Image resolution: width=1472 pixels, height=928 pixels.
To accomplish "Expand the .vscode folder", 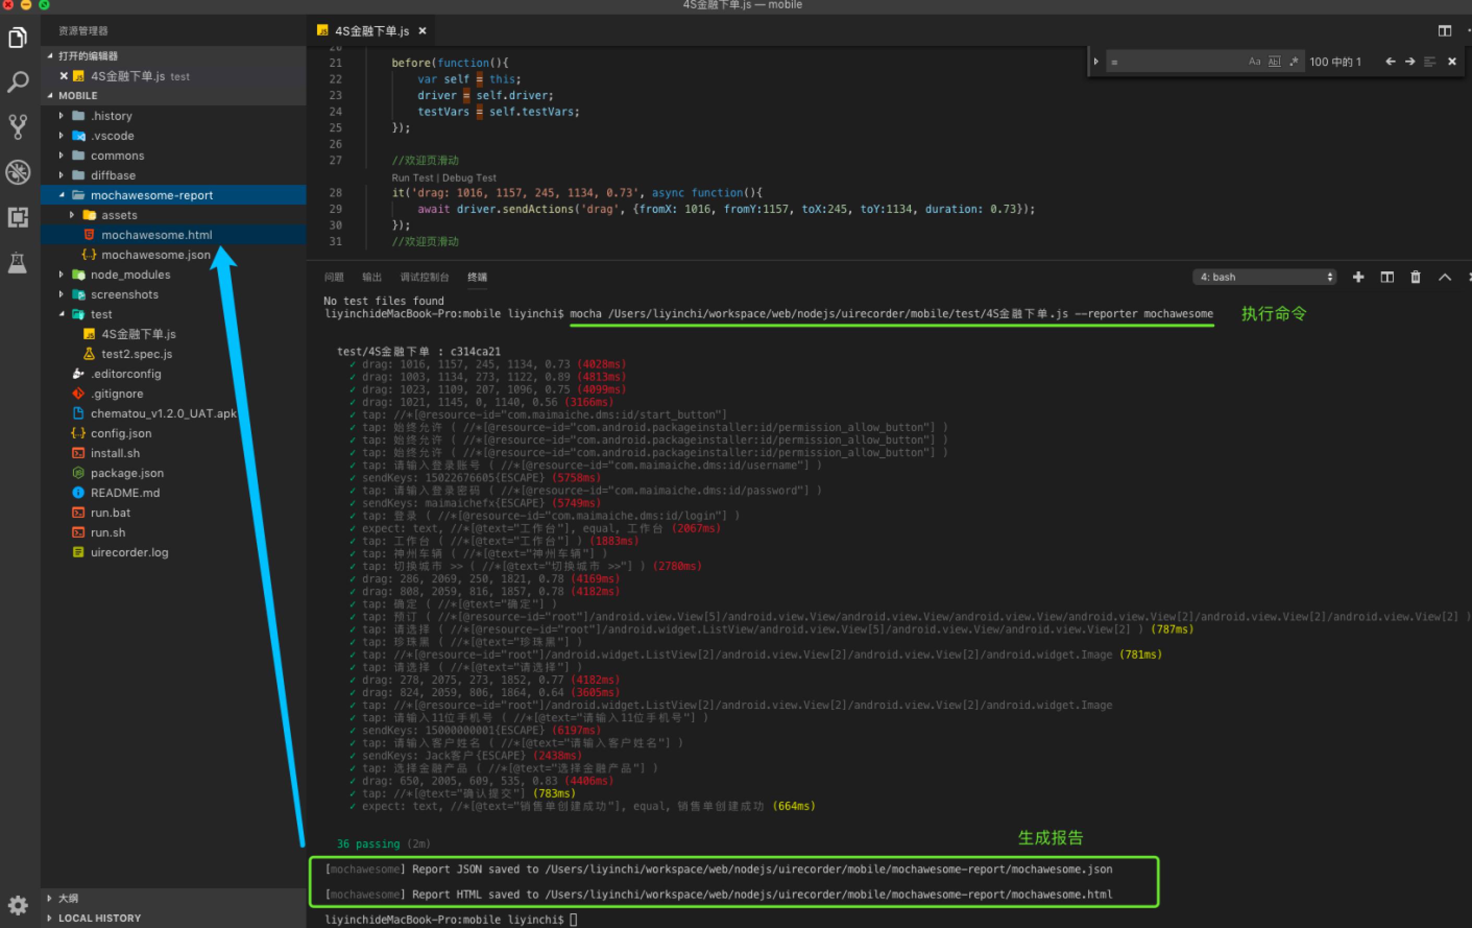I will pyautogui.click(x=174, y=136).
